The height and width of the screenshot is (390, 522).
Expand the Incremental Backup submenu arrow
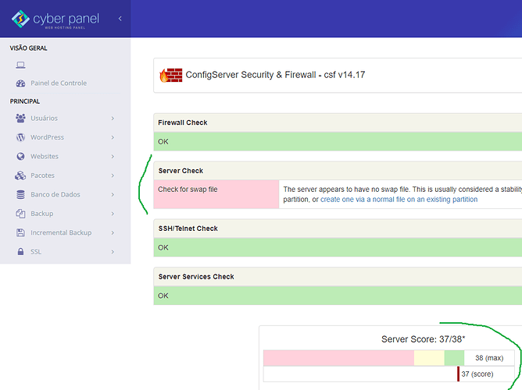[x=113, y=232]
